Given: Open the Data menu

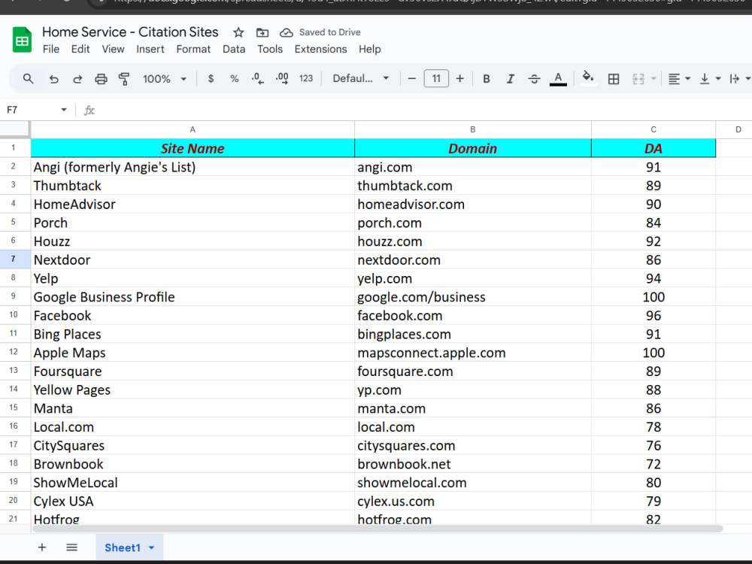Looking at the screenshot, I should click(234, 49).
